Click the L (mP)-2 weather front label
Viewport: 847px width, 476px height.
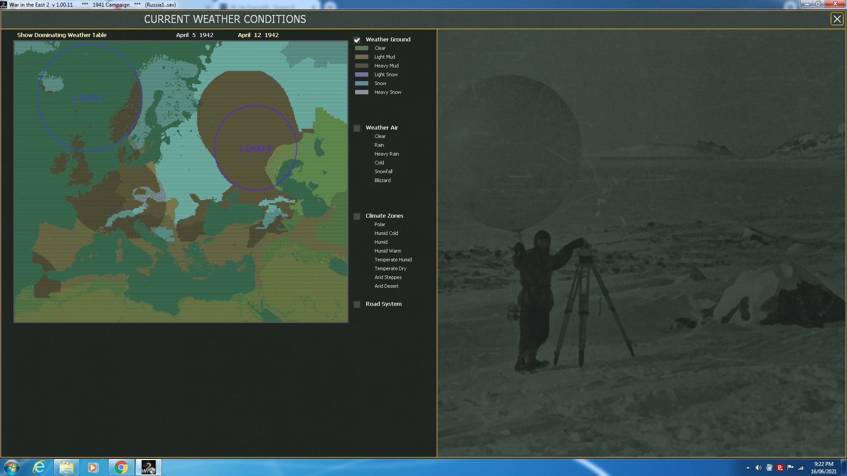coord(89,98)
